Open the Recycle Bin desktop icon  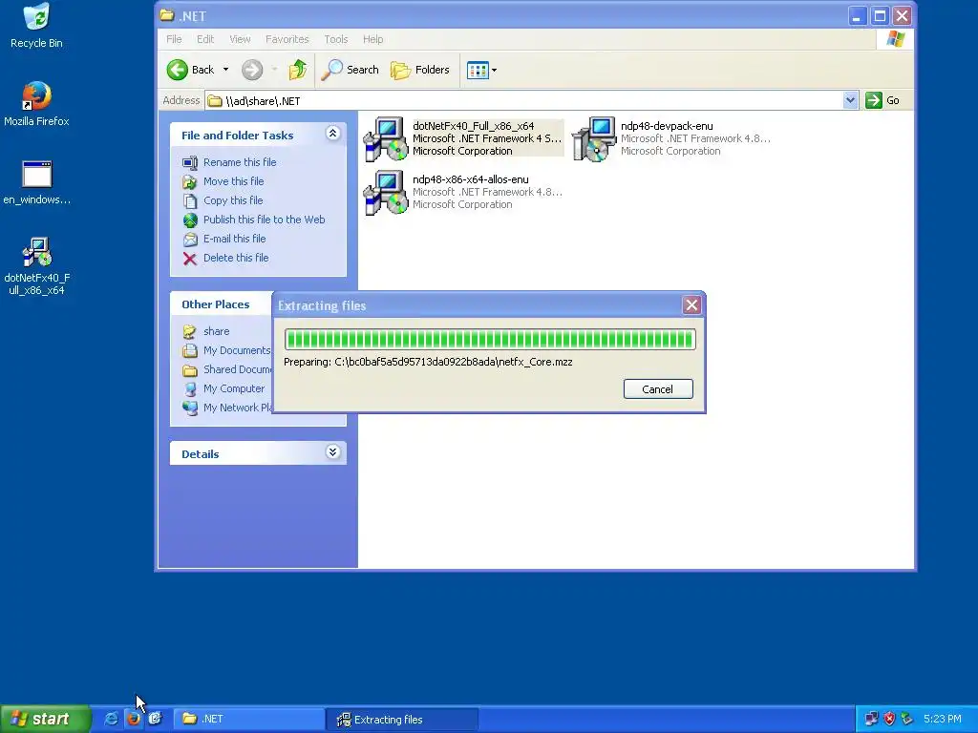pos(36,26)
